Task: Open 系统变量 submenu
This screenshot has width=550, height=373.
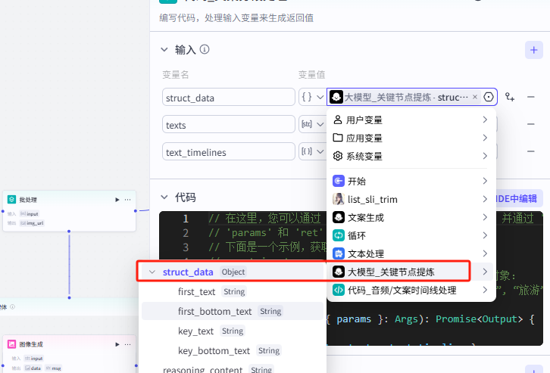Action: [x=411, y=156]
